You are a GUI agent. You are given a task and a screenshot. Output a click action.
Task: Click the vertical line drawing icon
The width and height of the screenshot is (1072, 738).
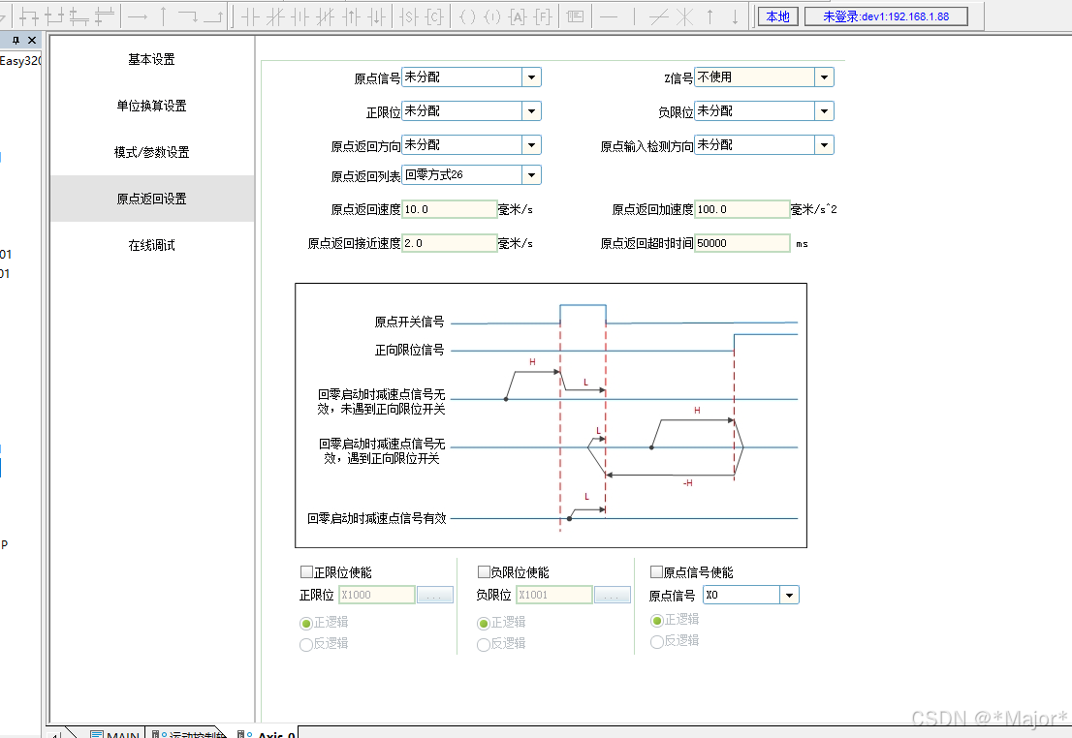pyautogui.click(x=634, y=16)
